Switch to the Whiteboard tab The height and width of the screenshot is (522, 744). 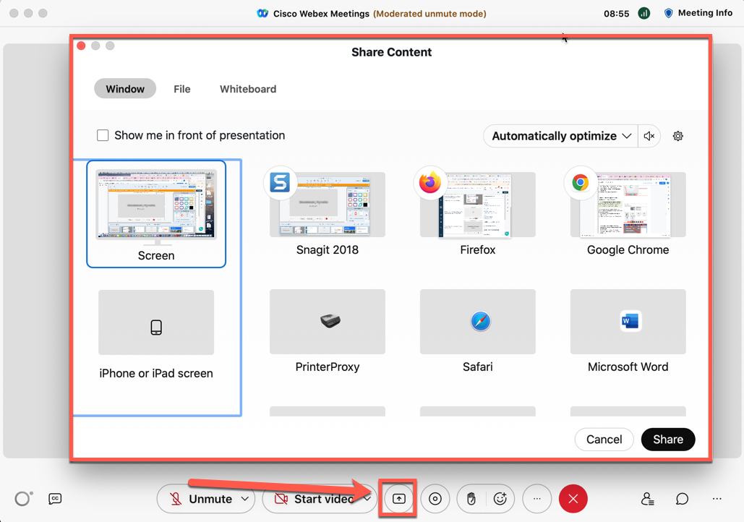click(248, 89)
